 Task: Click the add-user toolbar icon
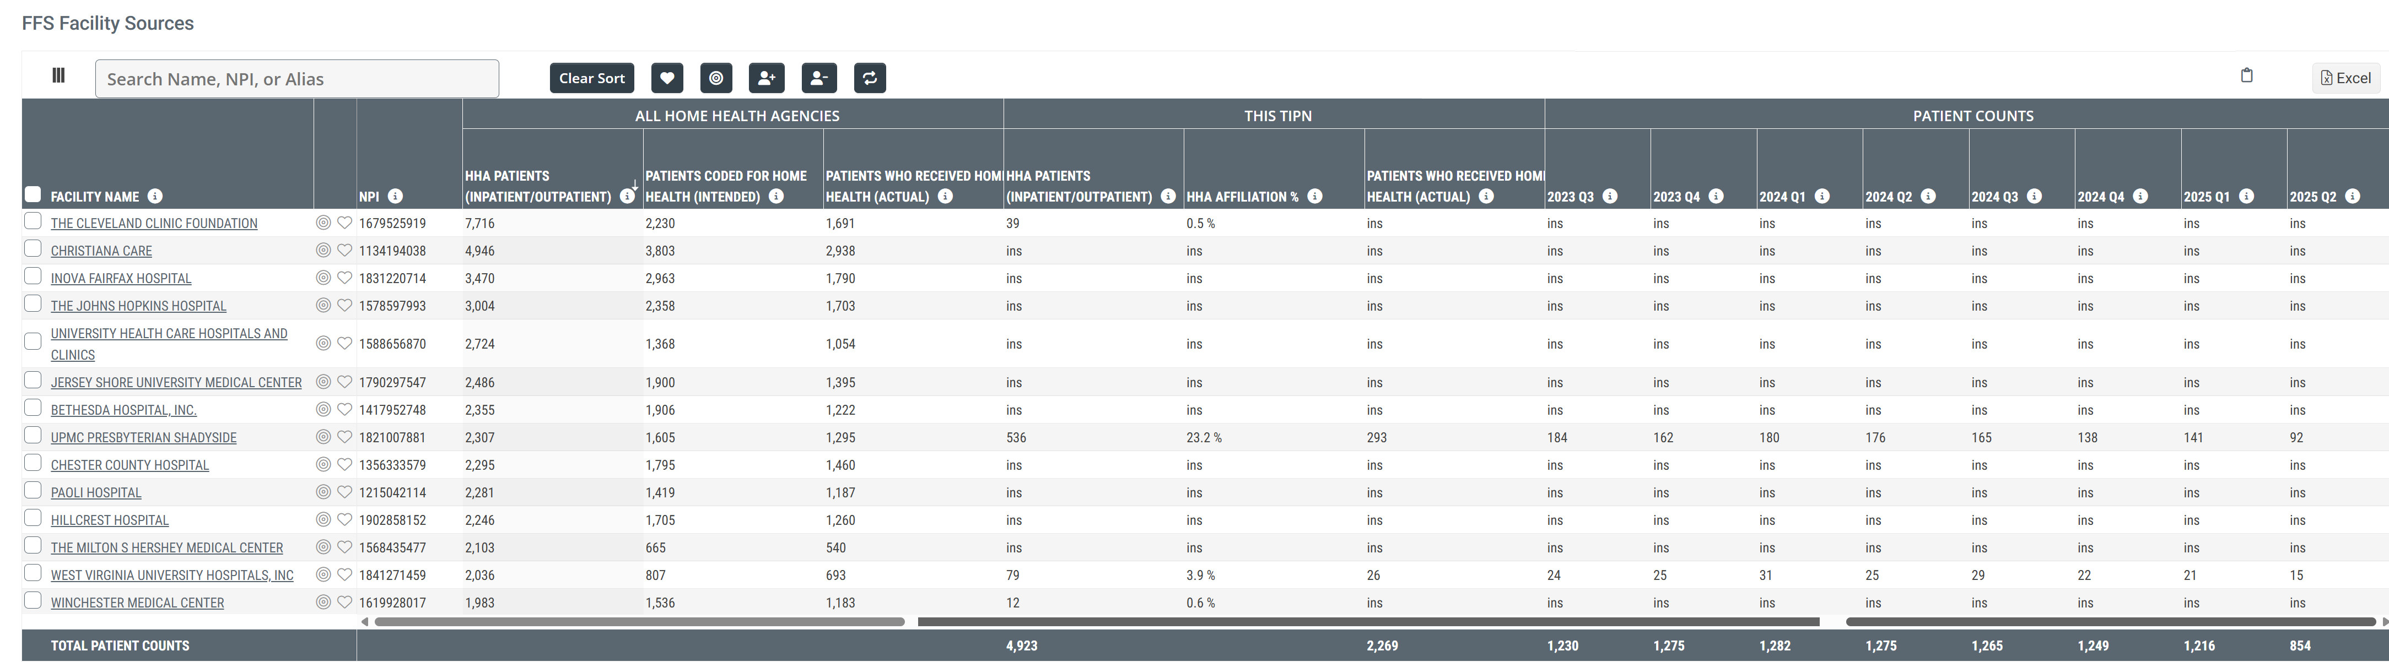tap(766, 78)
